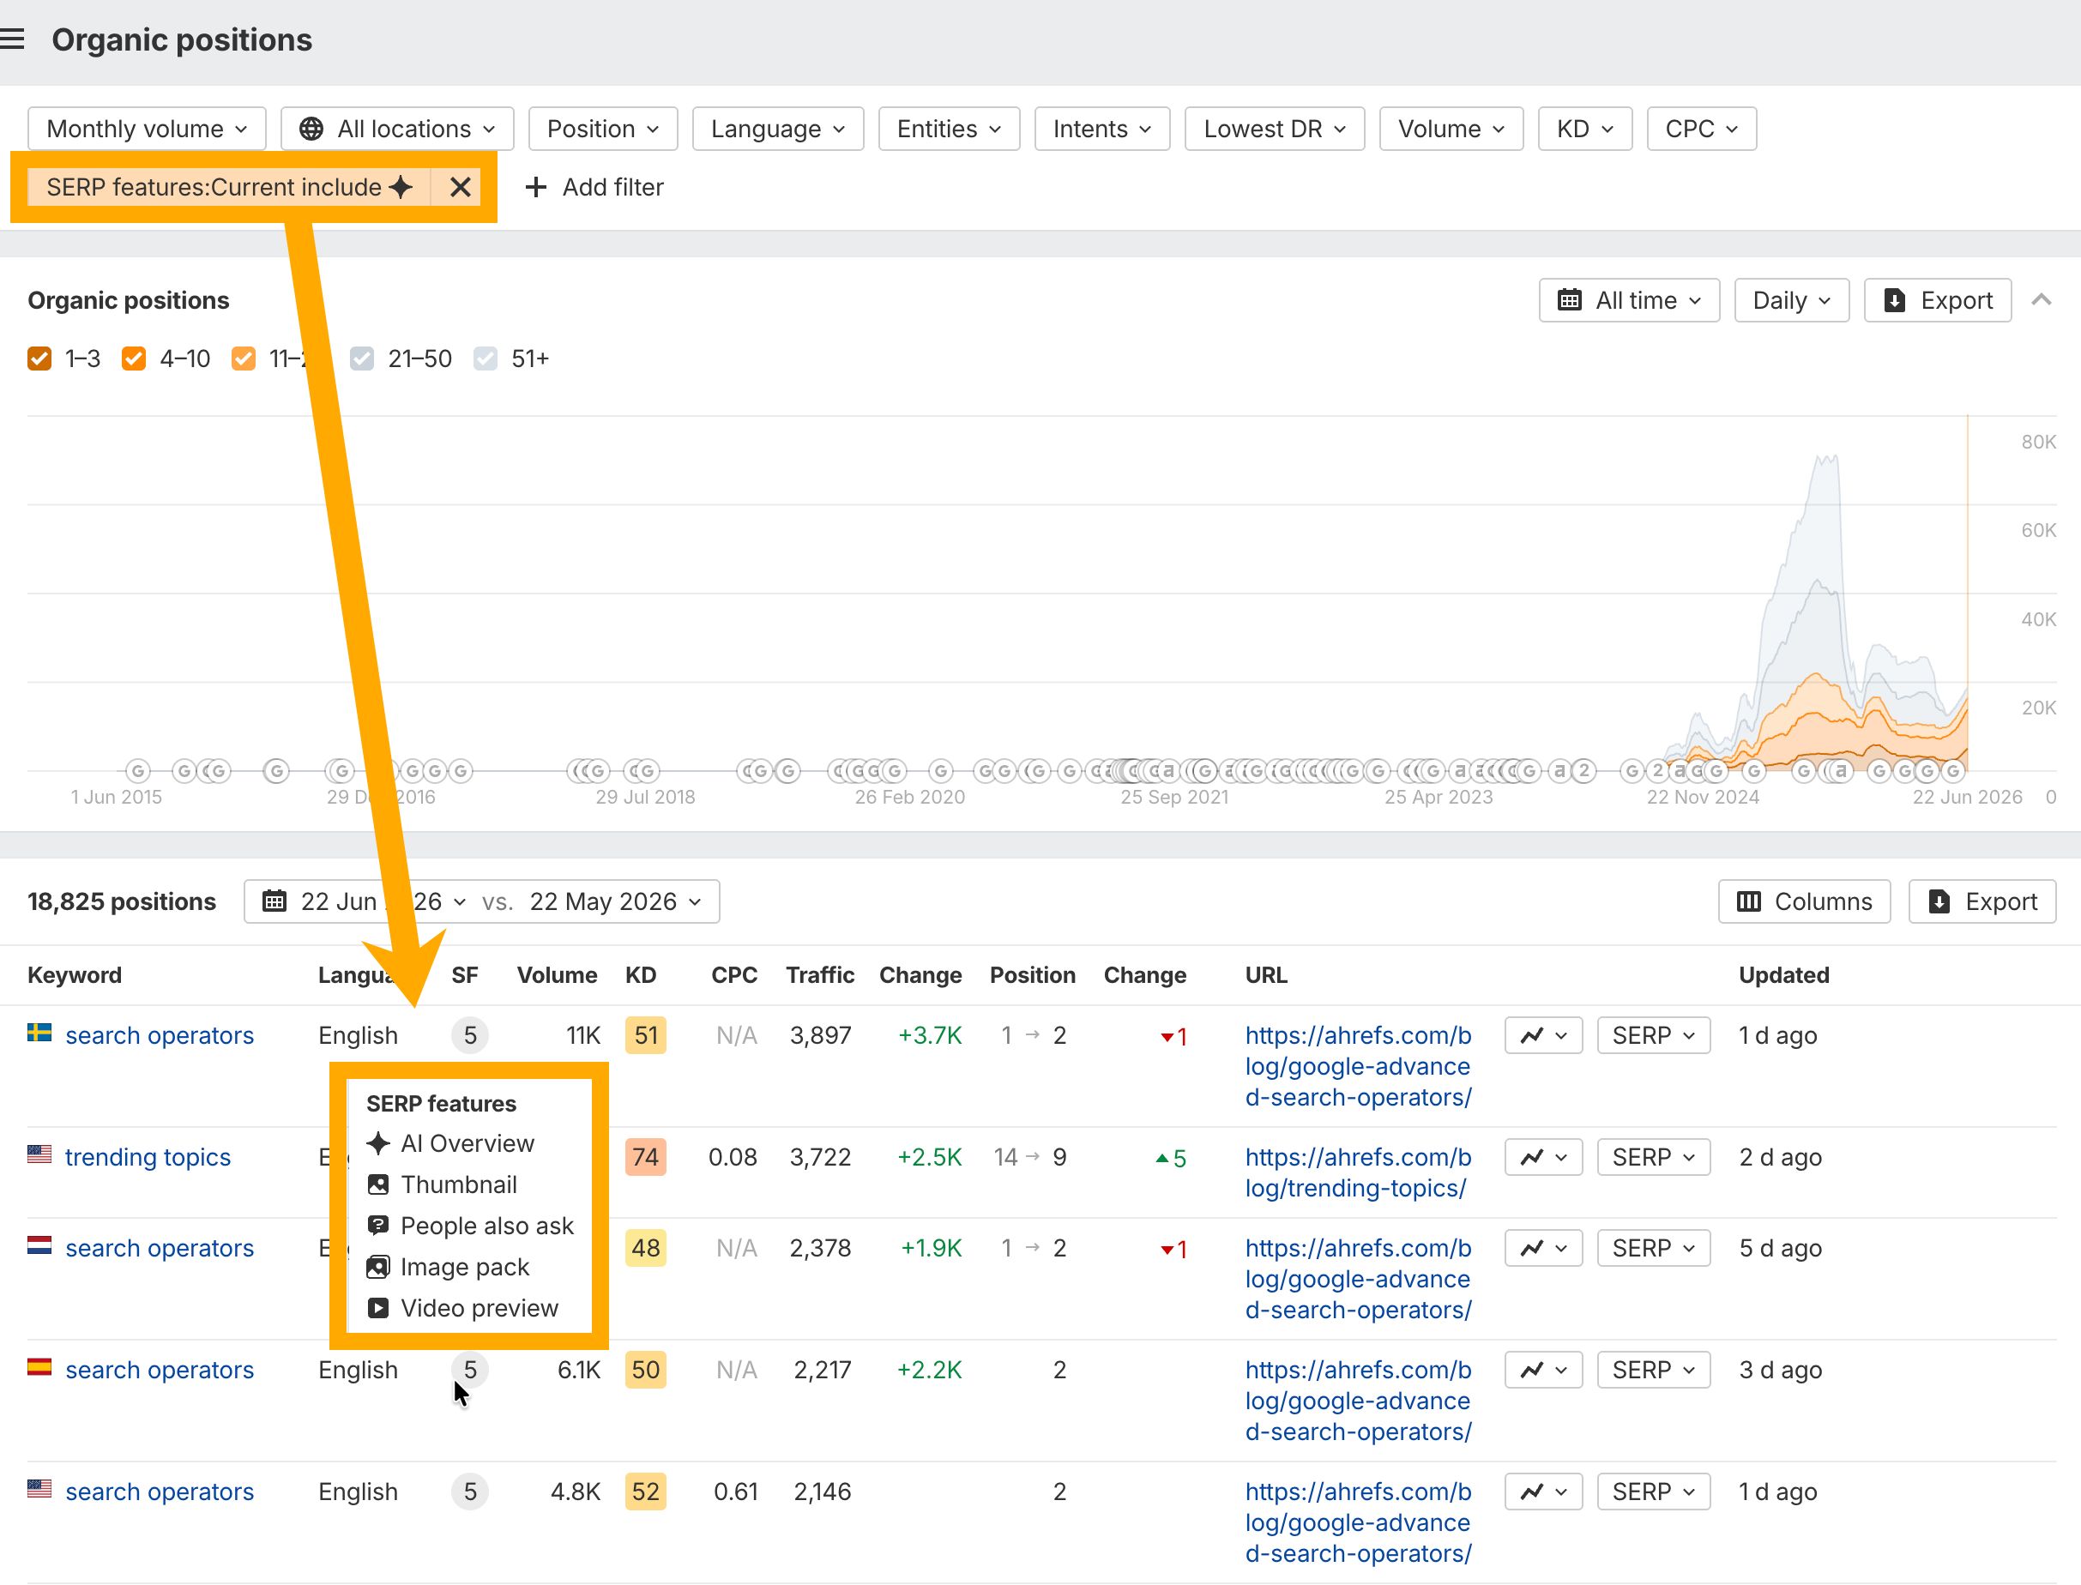The height and width of the screenshot is (1585, 2081).
Task: Enable the 51+ positions checkbox
Action: (x=486, y=359)
